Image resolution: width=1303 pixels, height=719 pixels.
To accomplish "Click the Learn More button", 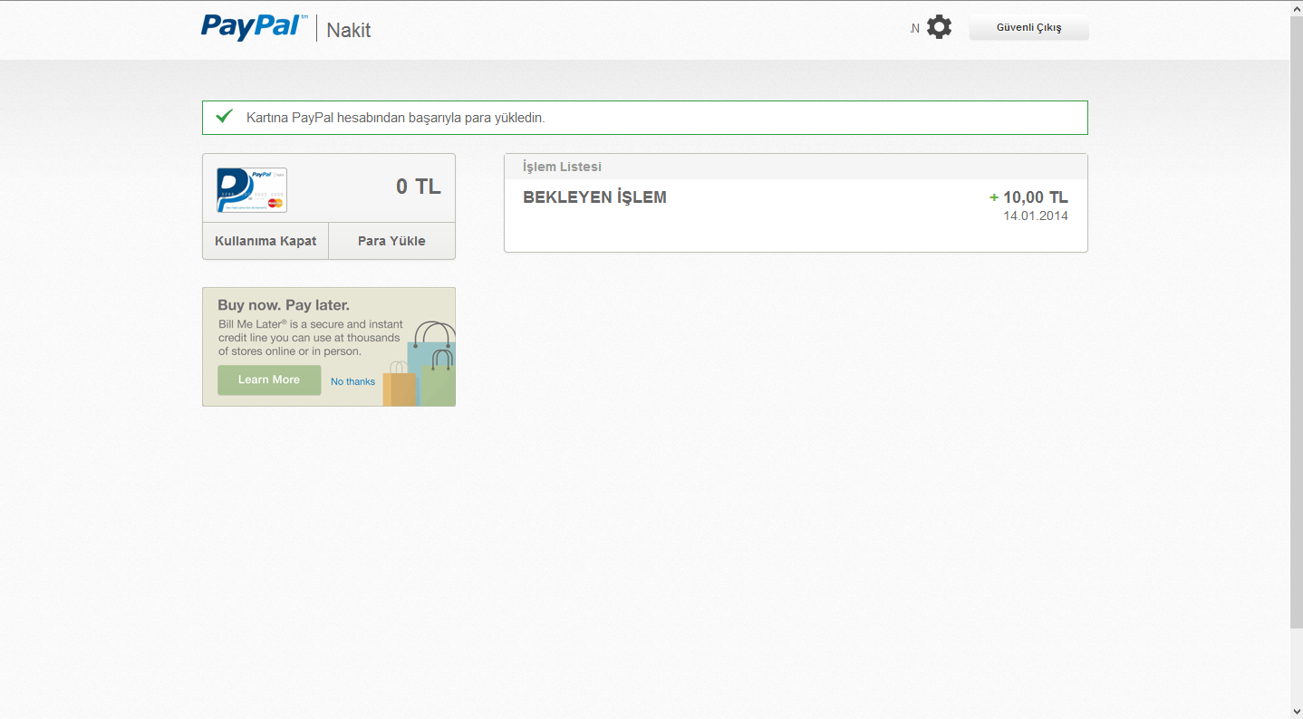I will [x=269, y=379].
